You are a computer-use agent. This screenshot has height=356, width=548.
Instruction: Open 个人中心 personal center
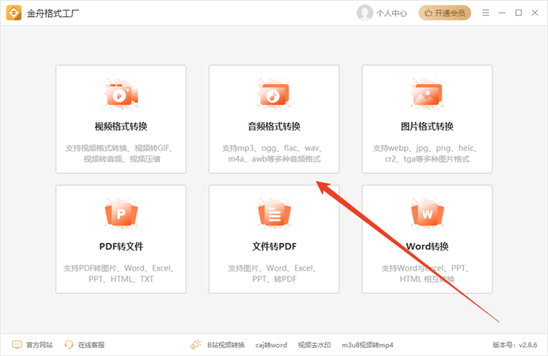392,12
